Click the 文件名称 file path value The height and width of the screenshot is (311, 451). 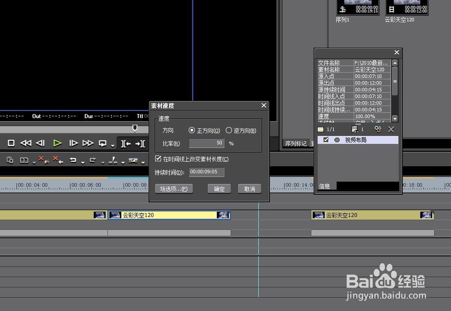pos(372,63)
